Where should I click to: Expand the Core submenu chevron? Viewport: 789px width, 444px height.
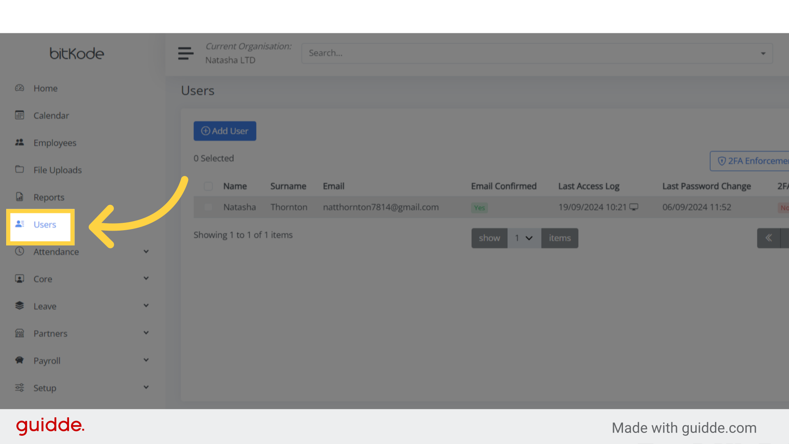tap(146, 279)
